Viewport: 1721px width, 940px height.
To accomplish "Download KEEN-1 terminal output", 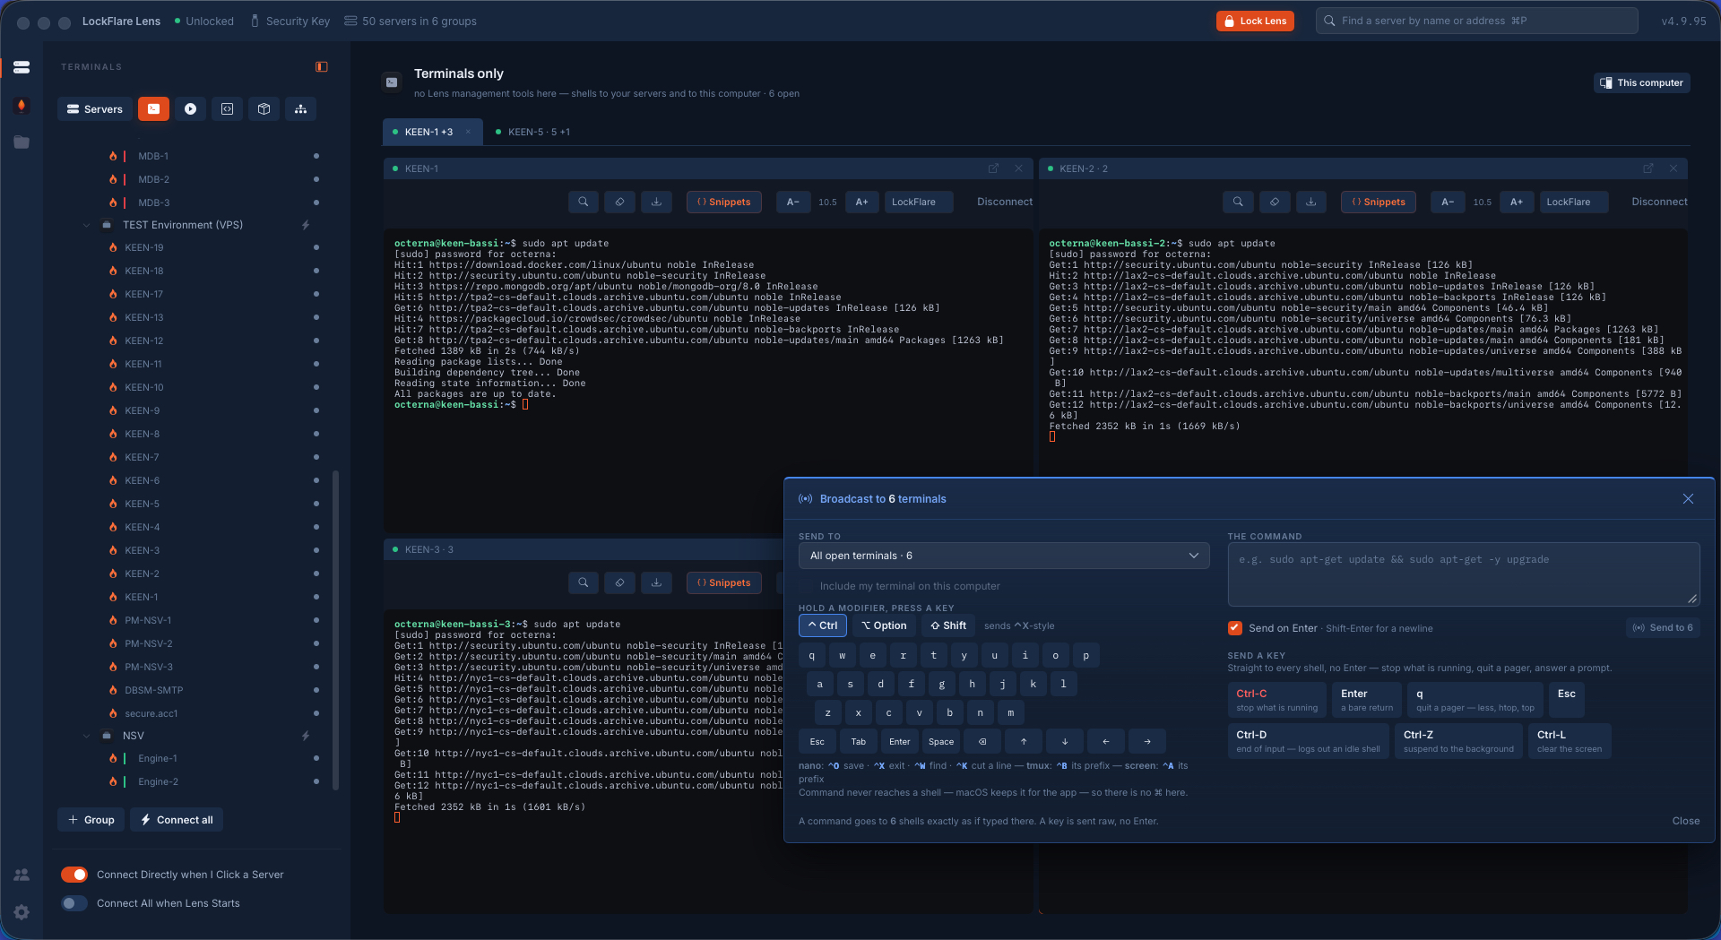I will click(x=656, y=203).
